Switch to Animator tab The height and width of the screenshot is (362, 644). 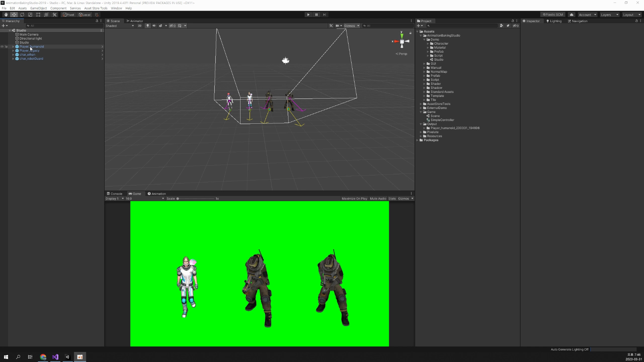coord(135,21)
